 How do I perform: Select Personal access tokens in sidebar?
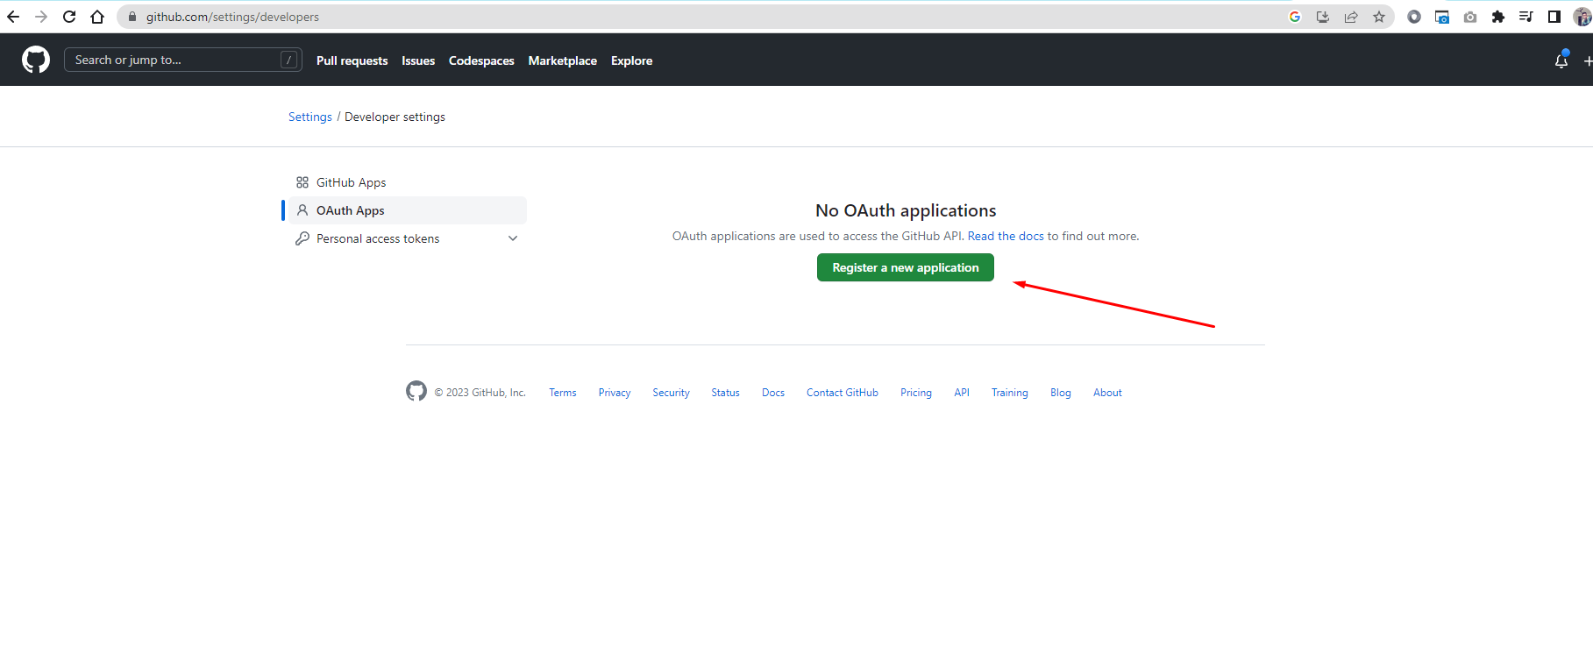(x=408, y=238)
